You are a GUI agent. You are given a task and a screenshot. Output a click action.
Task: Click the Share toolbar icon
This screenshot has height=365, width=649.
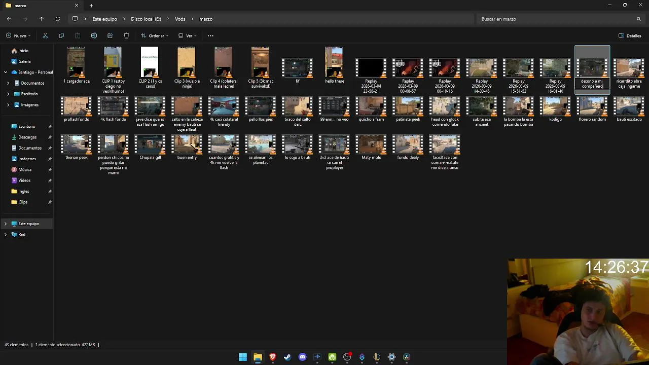pos(110,35)
